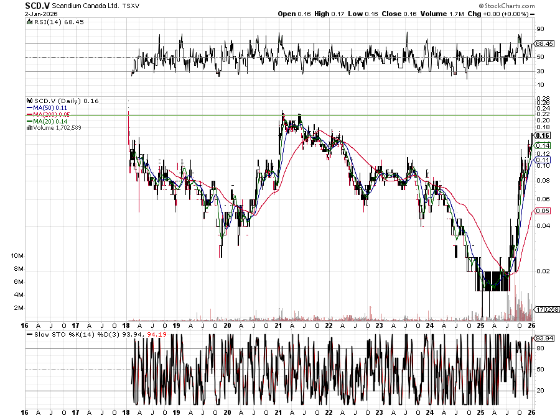
Task: Click the 93.94 stochastic value tag on right axis
Action: click(545, 338)
